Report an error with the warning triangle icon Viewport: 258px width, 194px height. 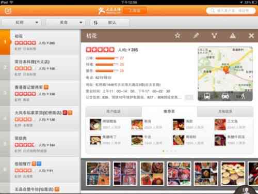(233, 36)
